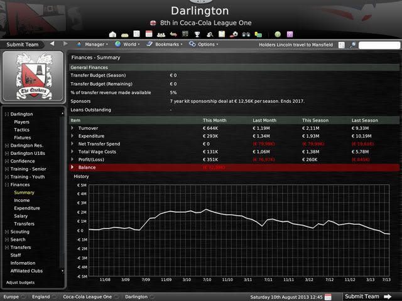Expand the Confidence tree node

tap(7, 161)
